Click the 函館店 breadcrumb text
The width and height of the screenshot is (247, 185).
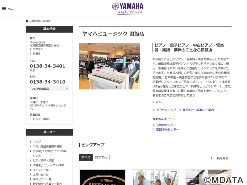click(47, 21)
